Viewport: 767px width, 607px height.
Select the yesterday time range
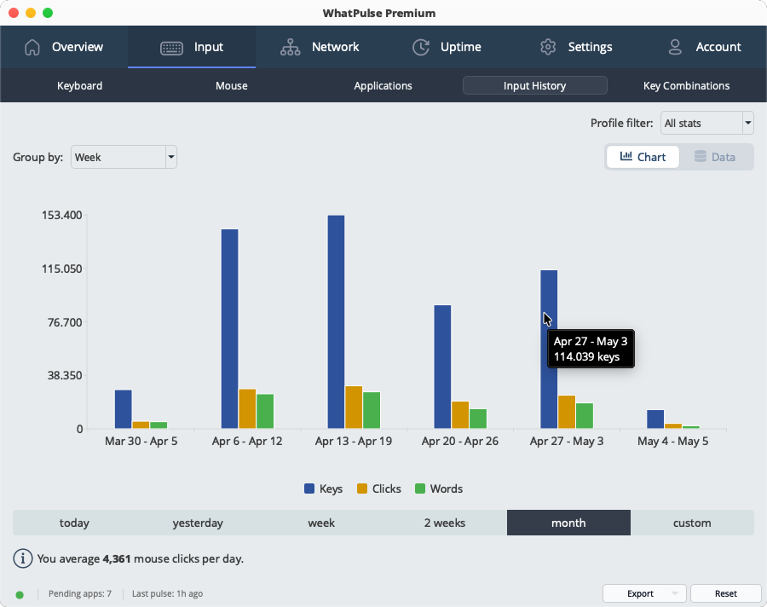[198, 523]
